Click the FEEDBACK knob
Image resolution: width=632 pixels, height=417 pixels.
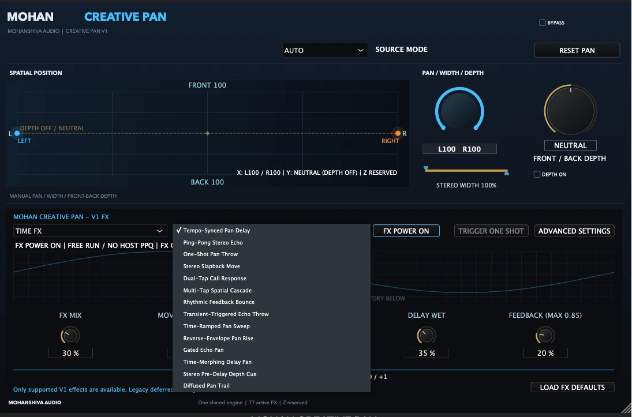click(545, 335)
